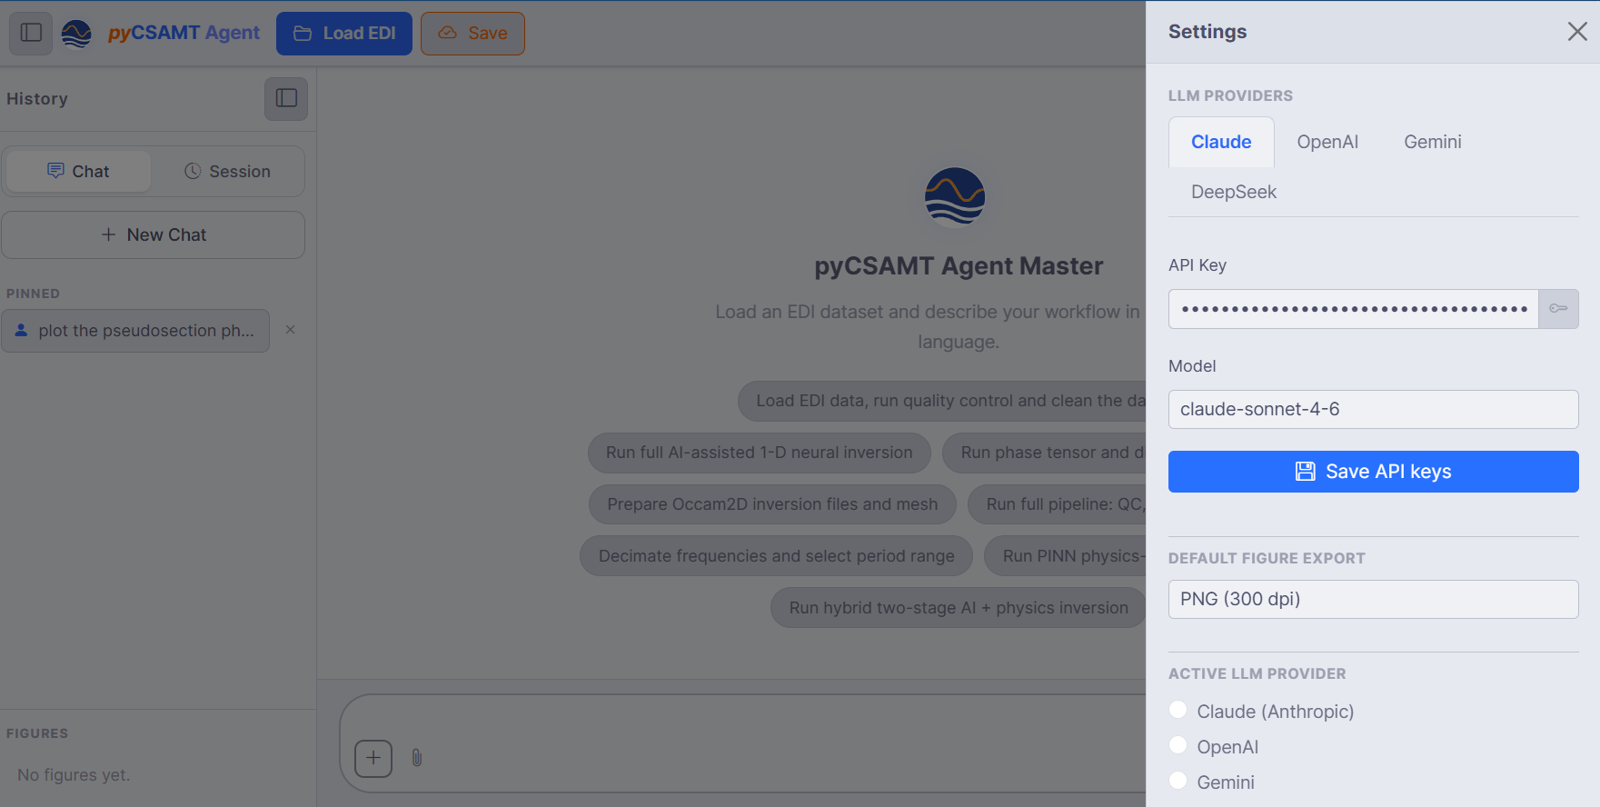Click Save API keys button
The height and width of the screenshot is (807, 1600).
click(1373, 472)
